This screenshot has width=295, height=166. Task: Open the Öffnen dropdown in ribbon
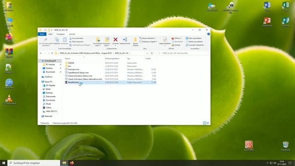[x=177, y=38]
